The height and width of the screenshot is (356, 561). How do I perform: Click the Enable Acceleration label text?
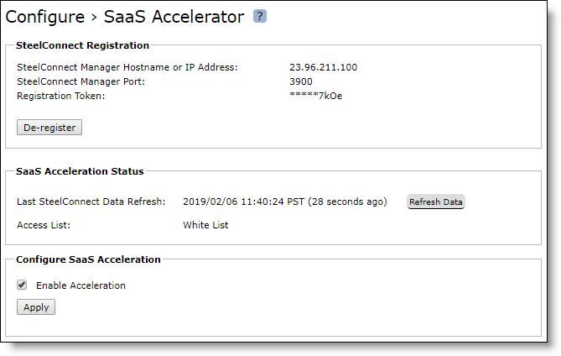point(81,285)
